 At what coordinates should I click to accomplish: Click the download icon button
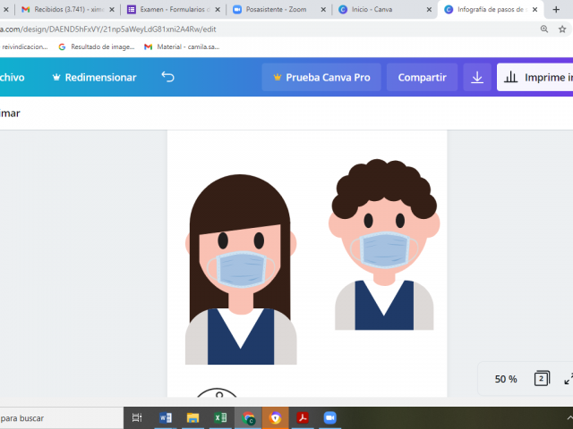point(477,78)
